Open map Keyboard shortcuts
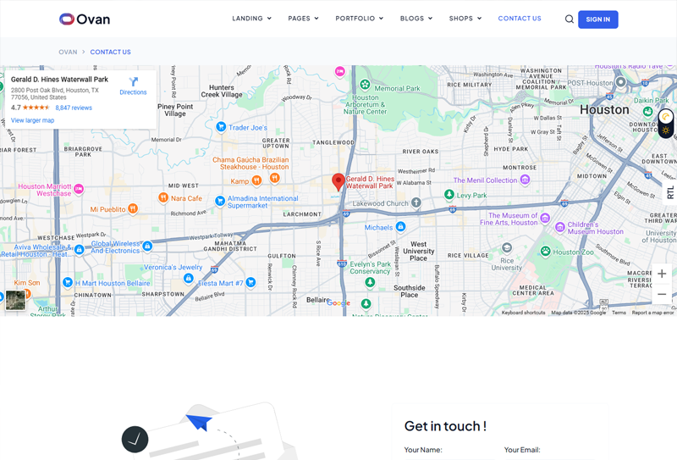The height and width of the screenshot is (460, 677). tap(523, 313)
